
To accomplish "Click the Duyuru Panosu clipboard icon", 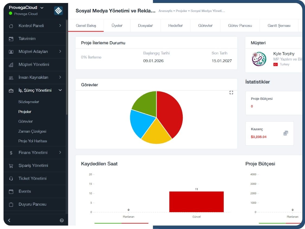I will tap(11, 205).
